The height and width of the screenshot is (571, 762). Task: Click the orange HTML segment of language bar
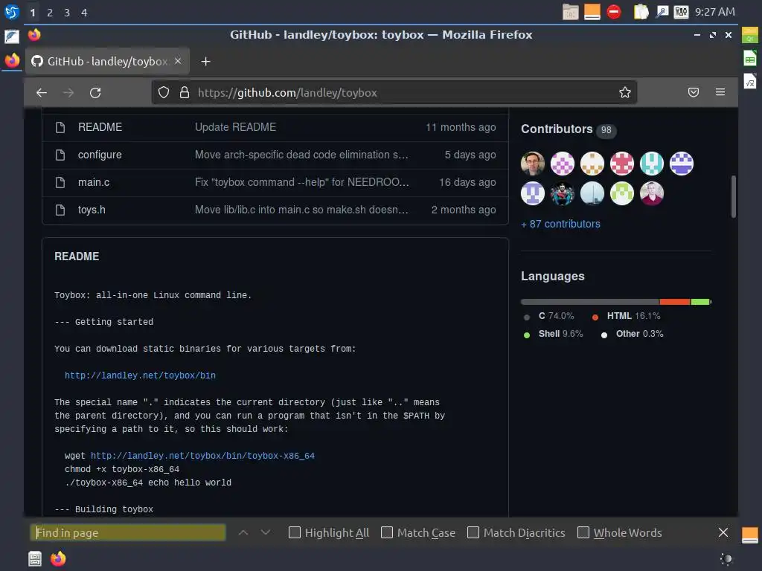click(674, 302)
